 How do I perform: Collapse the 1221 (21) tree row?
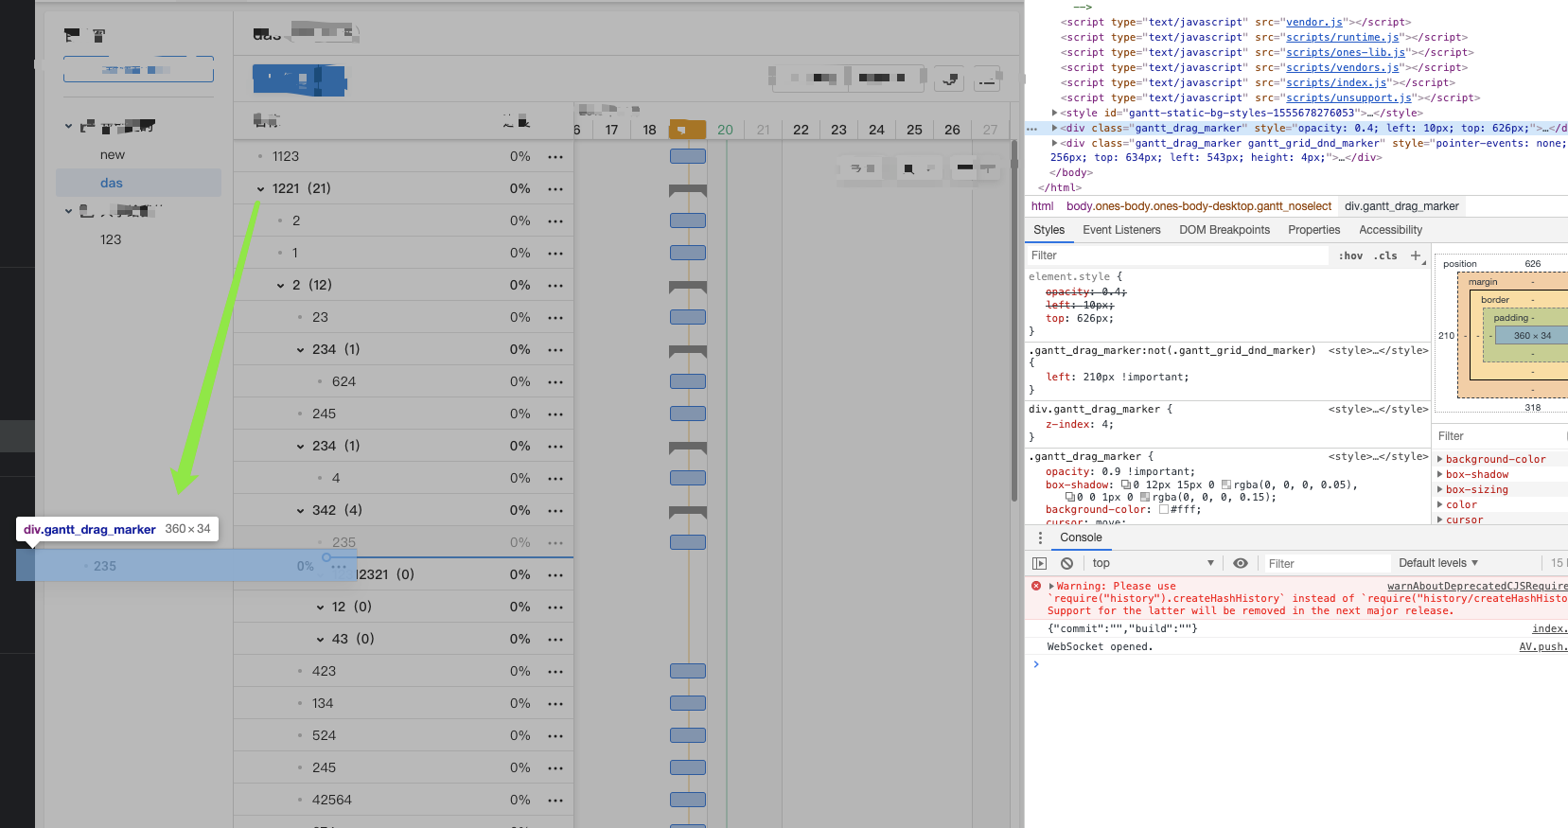[x=260, y=189]
